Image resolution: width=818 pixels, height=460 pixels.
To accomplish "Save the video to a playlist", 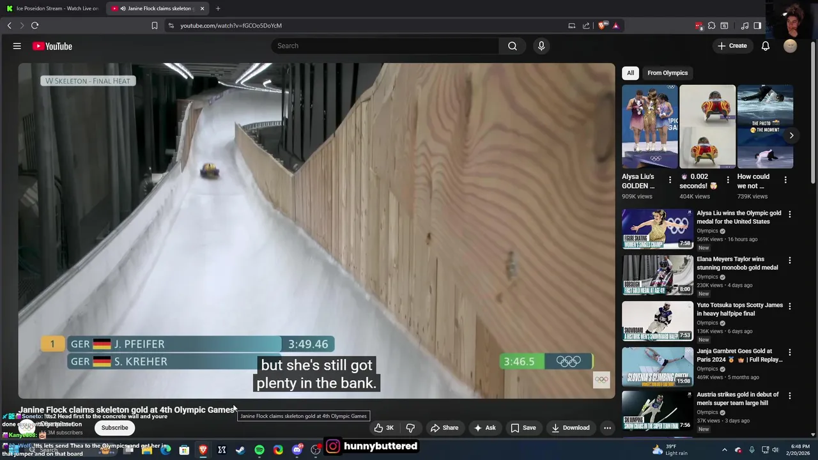I will click(523, 428).
